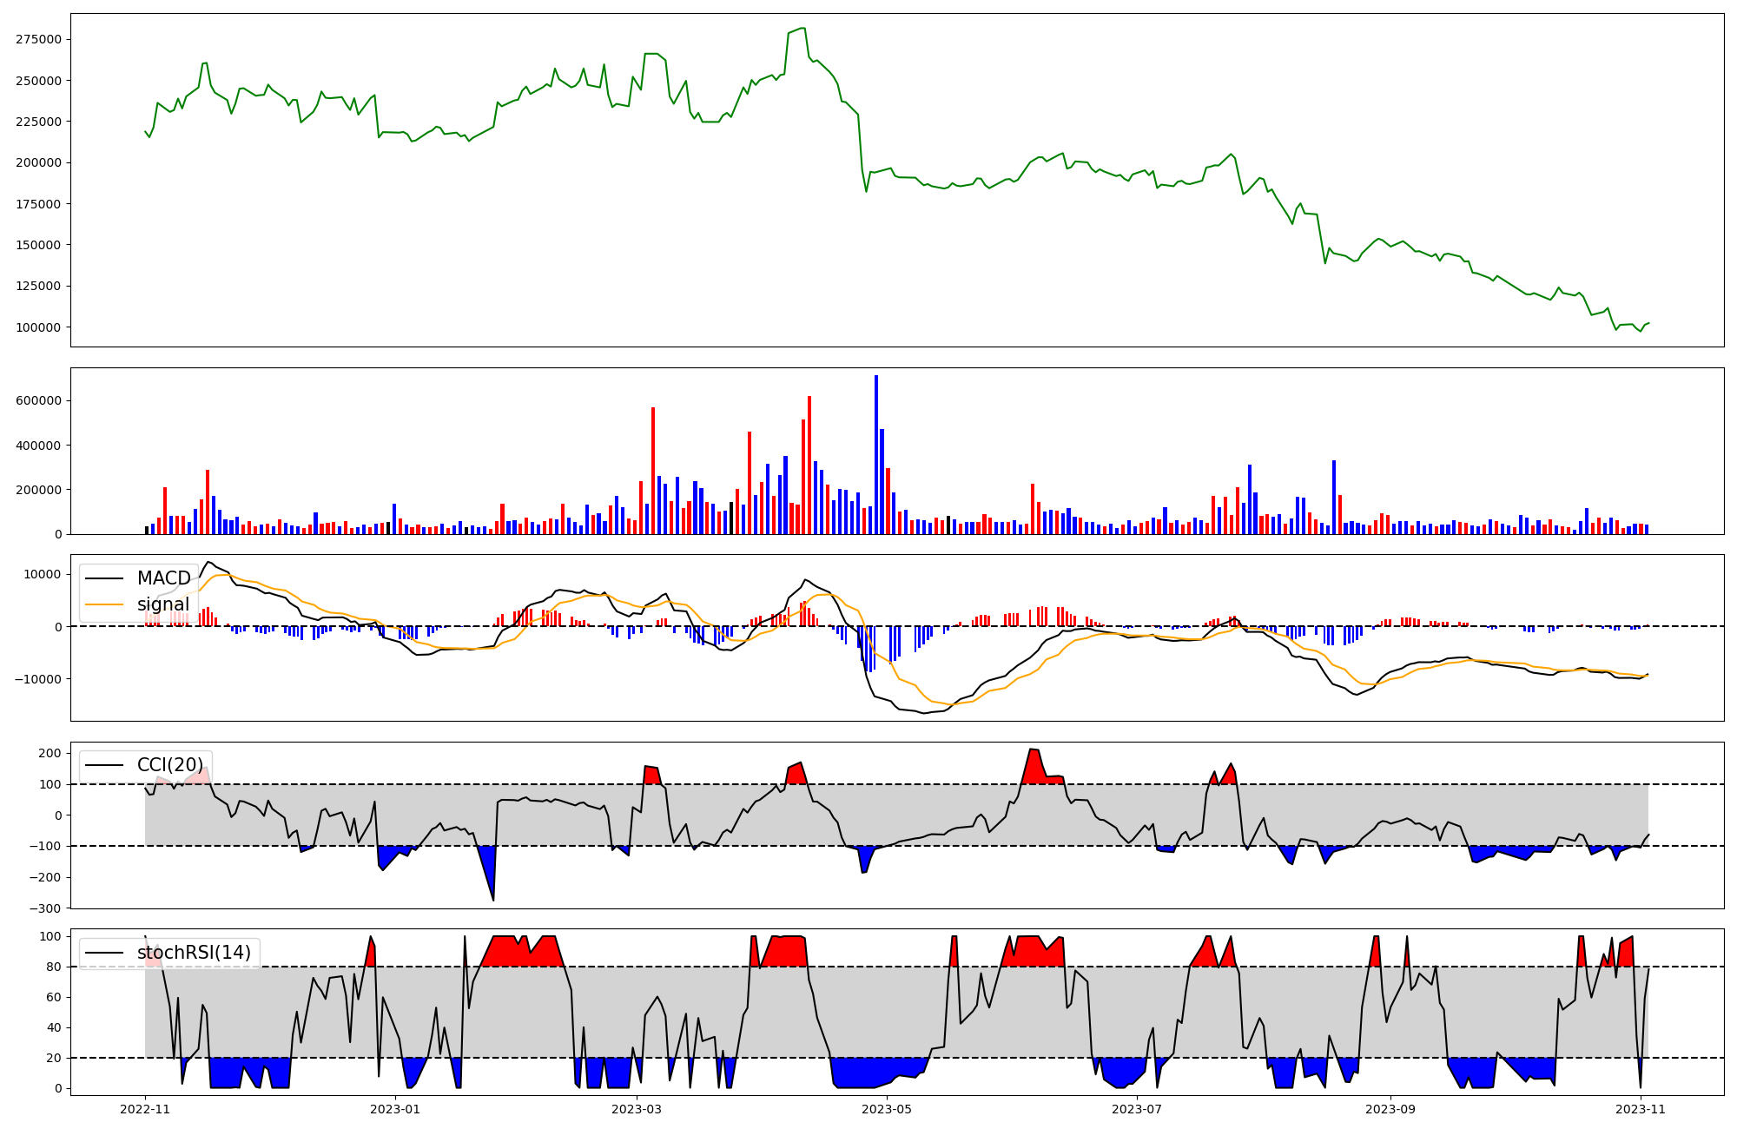1737x1129 pixels.
Task: Click the stochRSI(14) legend entry
Action: pos(193,953)
